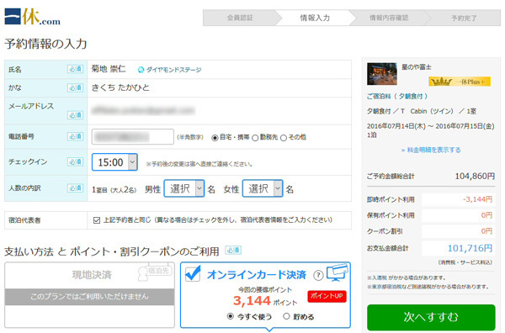The height and width of the screenshot is (333, 505).
Task: Select 勤務先 phone type radio
Action: click(255, 138)
